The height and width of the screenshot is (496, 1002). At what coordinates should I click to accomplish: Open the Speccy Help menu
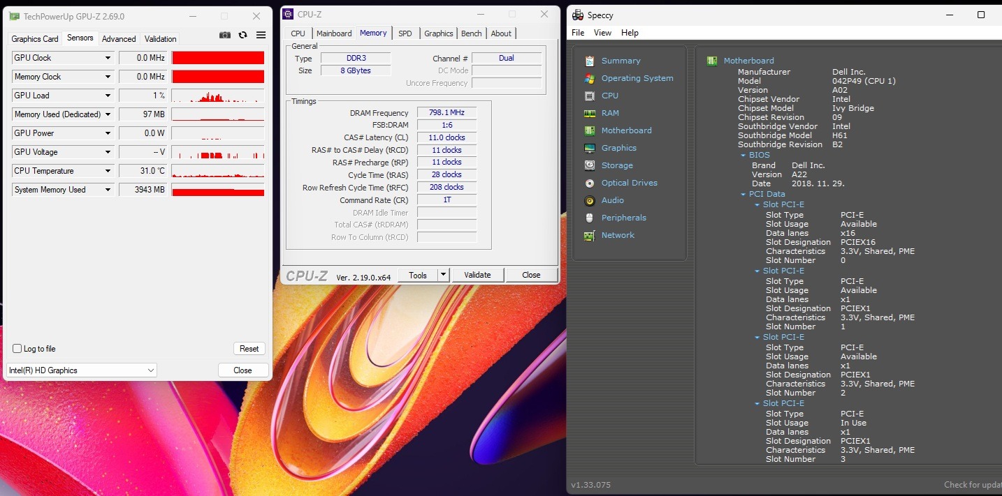[x=630, y=33]
